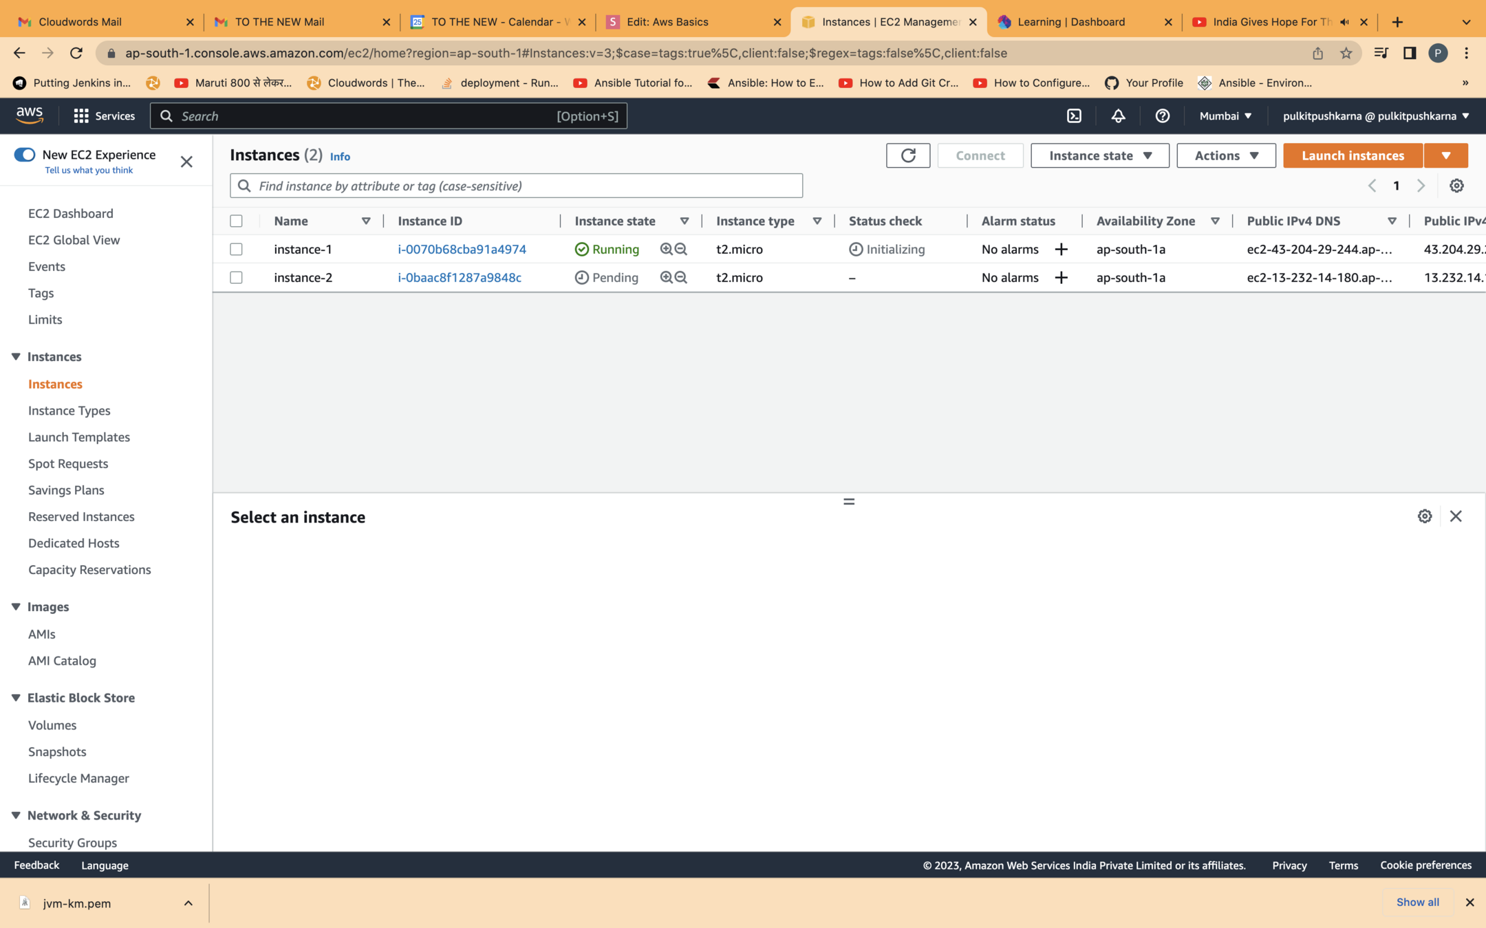The width and height of the screenshot is (1486, 928).
Task: Click the Find instance search field
Action: [x=516, y=186]
